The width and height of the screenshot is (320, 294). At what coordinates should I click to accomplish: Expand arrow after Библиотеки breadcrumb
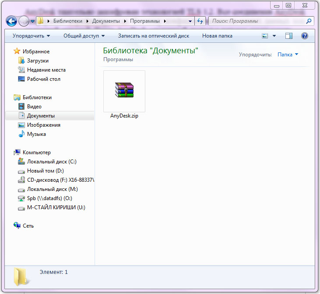pyautogui.click(x=88, y=21)
